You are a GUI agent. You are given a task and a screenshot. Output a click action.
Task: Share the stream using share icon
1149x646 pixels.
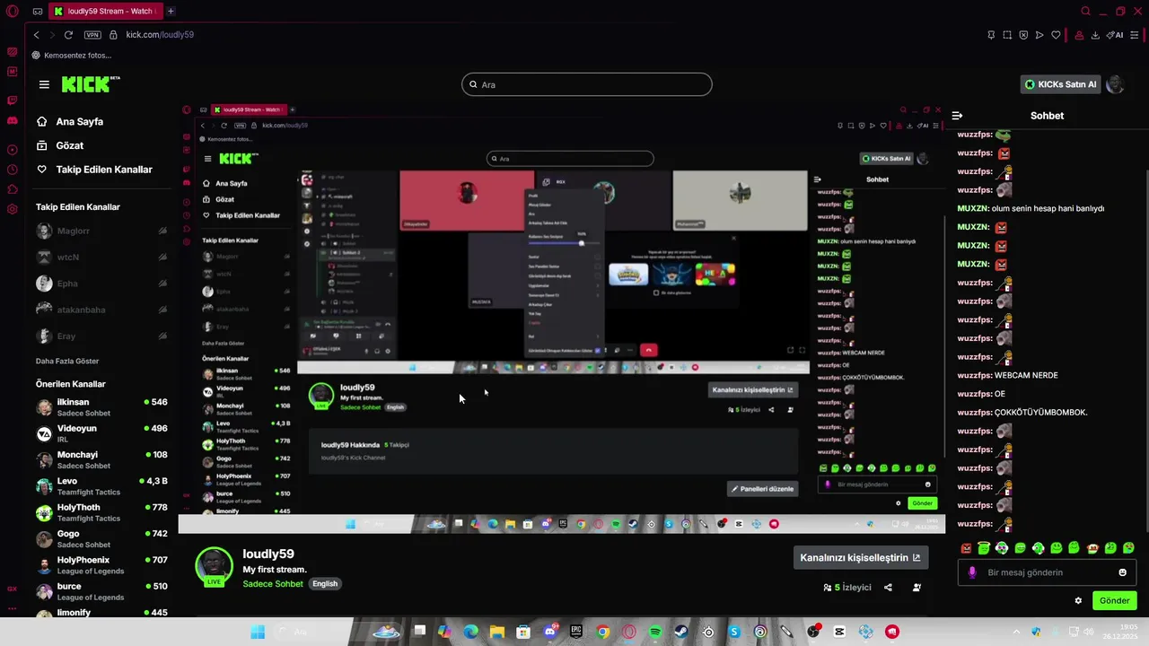tap(888, 588)
